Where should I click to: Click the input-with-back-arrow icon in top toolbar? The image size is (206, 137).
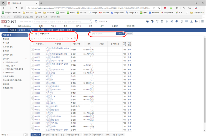pyautogui.click(x=157, y=21)
